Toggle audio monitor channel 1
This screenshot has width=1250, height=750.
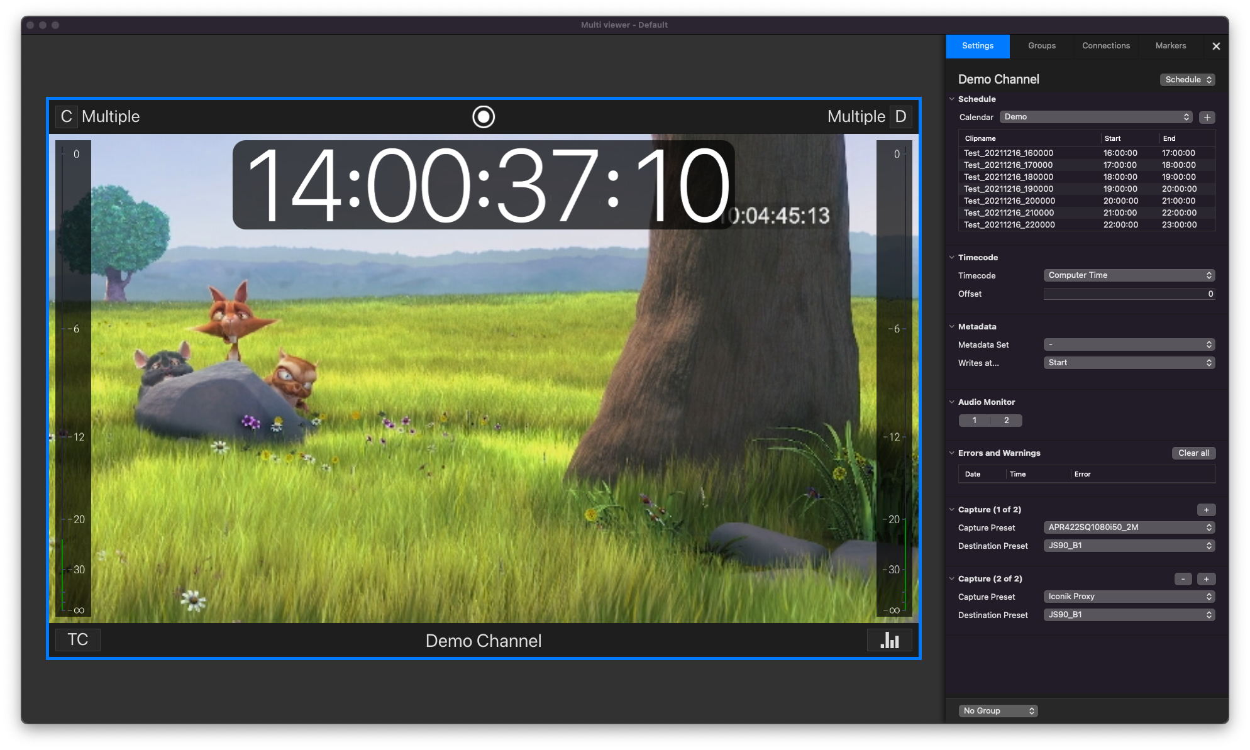[x=975, y=421]
